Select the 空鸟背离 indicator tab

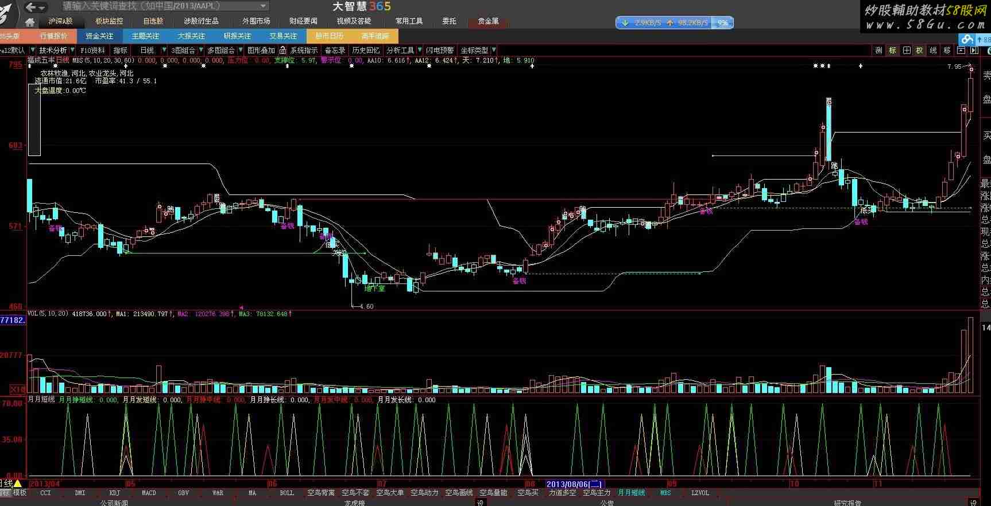tap(321, 493)
